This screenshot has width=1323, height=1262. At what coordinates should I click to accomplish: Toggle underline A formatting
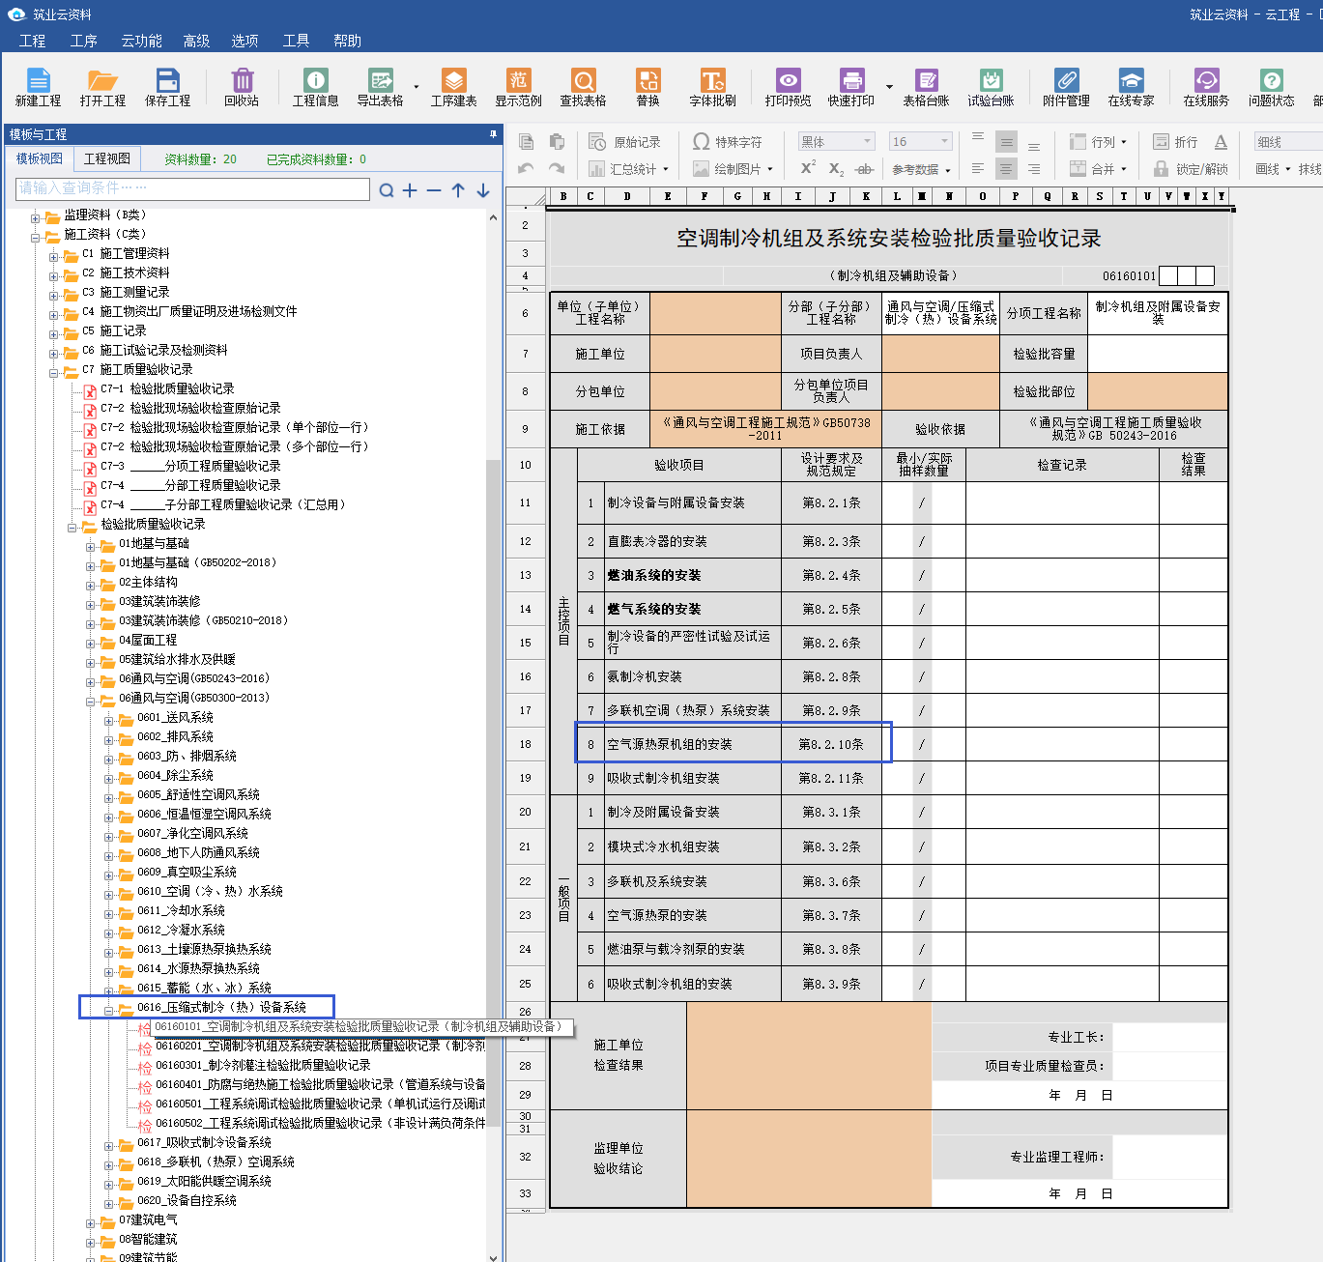click(x=1221, y=142)
